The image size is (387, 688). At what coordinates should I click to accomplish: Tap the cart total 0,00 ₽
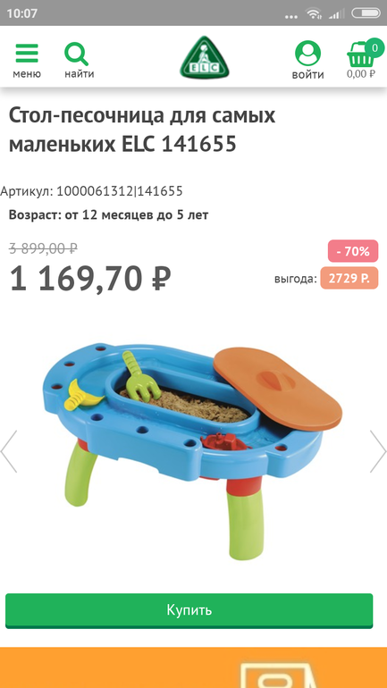click(x=361, y=73)
